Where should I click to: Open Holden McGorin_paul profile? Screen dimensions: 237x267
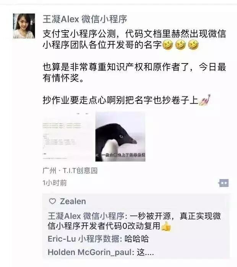[x=89, y=252]
